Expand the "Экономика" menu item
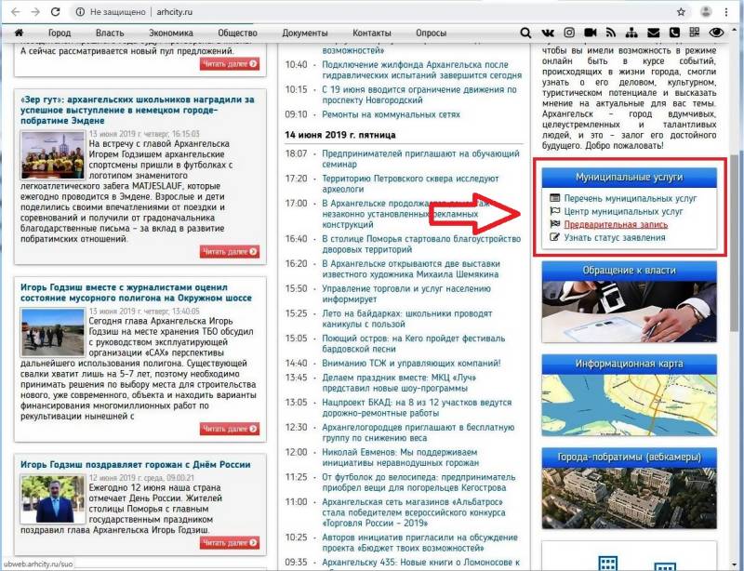 [171, 33]
